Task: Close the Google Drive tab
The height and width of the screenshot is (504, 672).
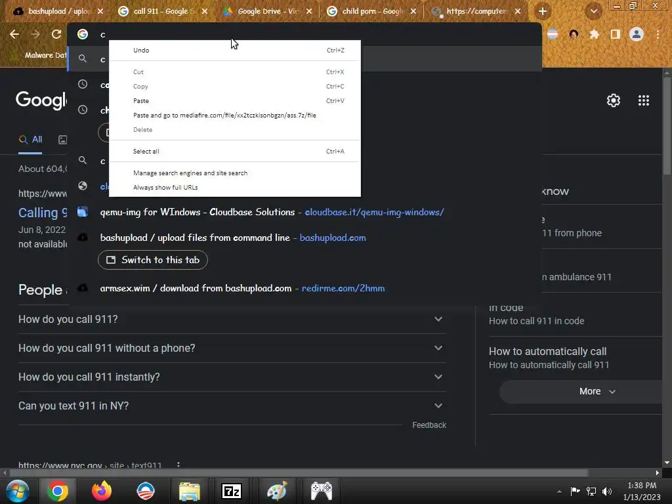Action: pyautogui.click(x=309, y=11)
